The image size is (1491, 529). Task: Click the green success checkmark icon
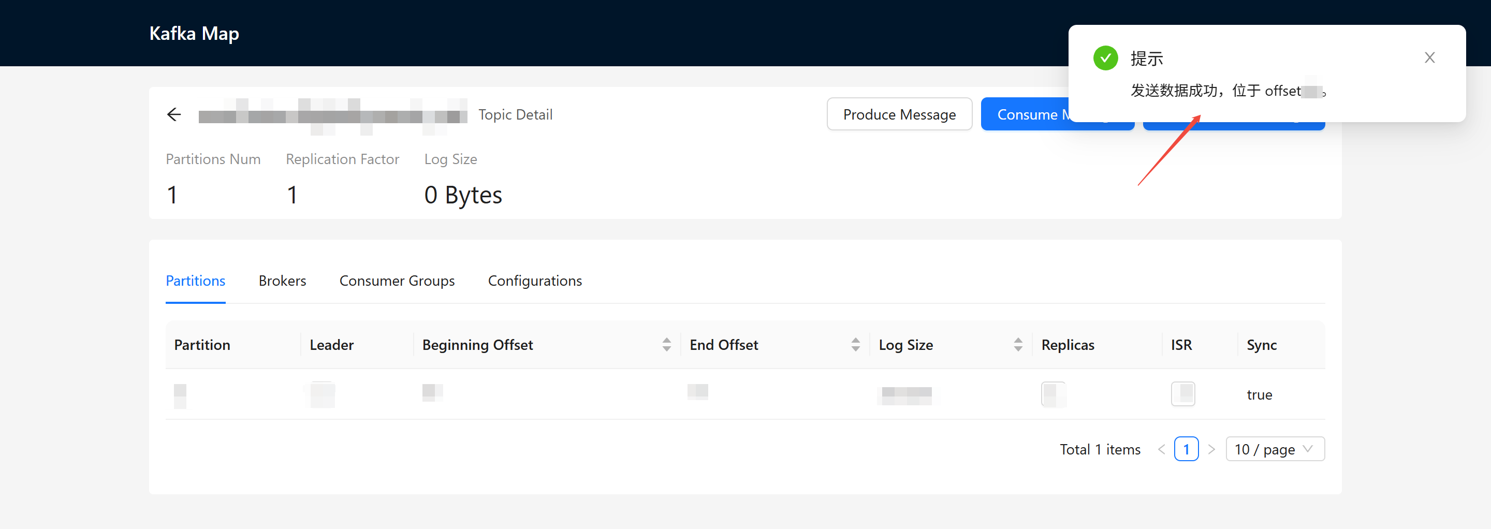pos(1105,58)
